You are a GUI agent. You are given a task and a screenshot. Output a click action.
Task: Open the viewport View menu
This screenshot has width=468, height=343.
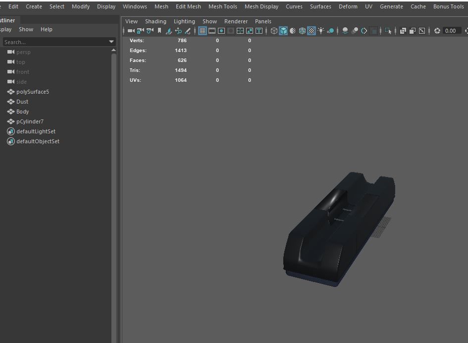click(x=131, y=21)
